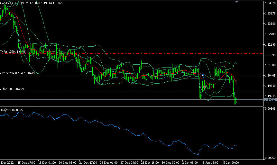277x165 pixels.
Task: Click the blue buy arrow trade marker
Action: pyautogui.click(x=203, y=75)
